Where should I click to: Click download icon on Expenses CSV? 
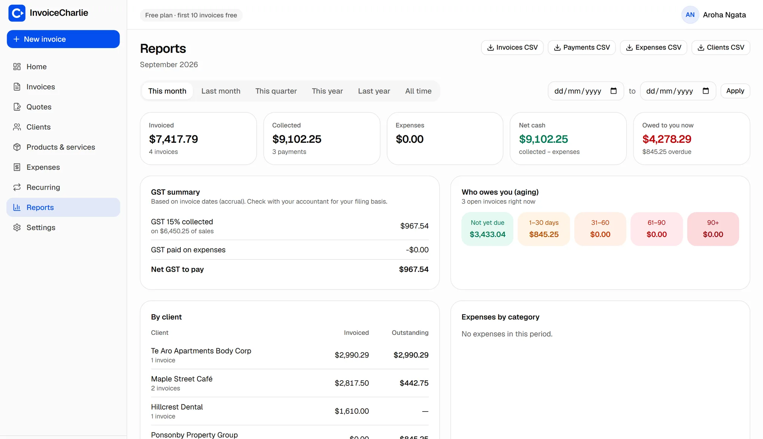629,48
